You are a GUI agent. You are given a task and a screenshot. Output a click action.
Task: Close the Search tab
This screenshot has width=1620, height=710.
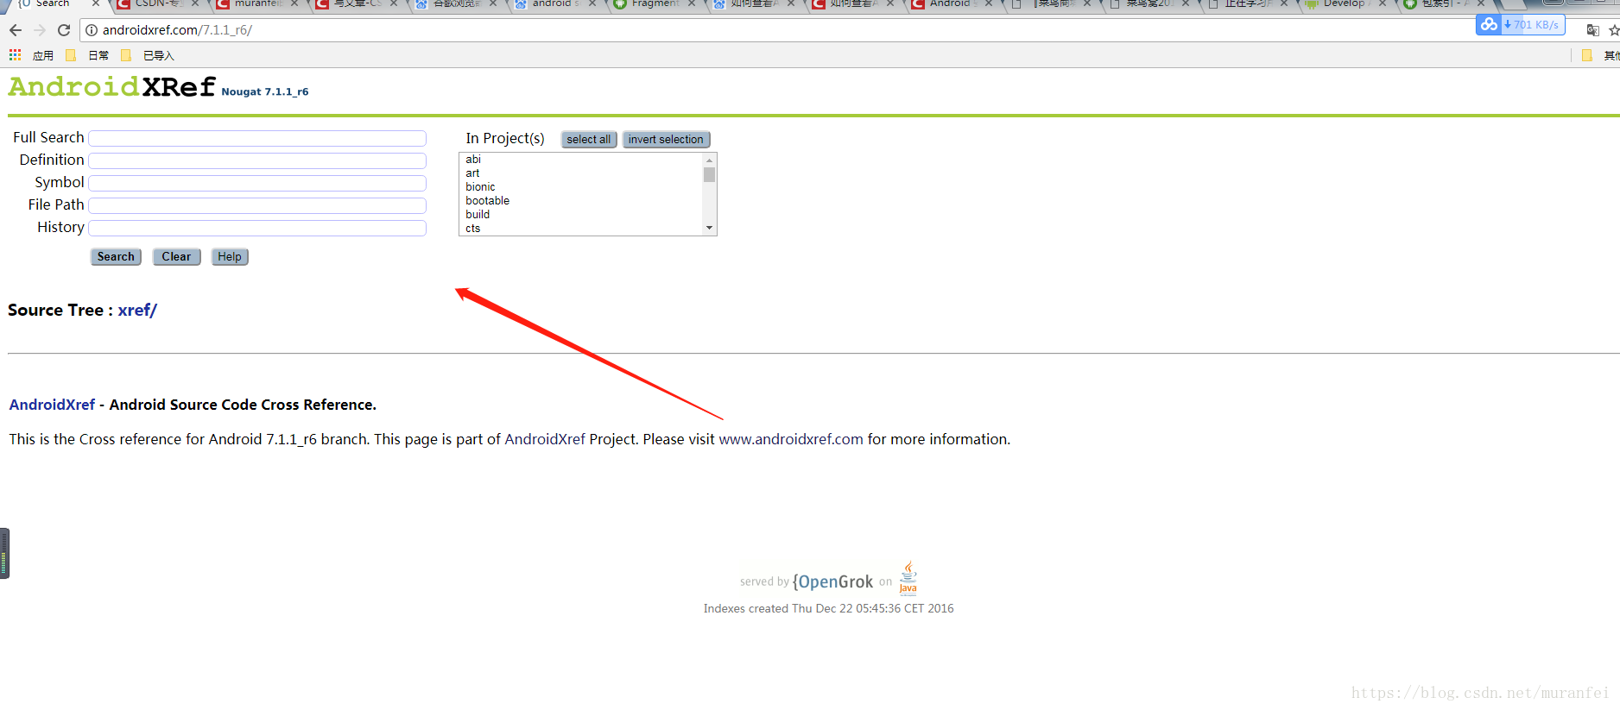(x=96, y=3)
